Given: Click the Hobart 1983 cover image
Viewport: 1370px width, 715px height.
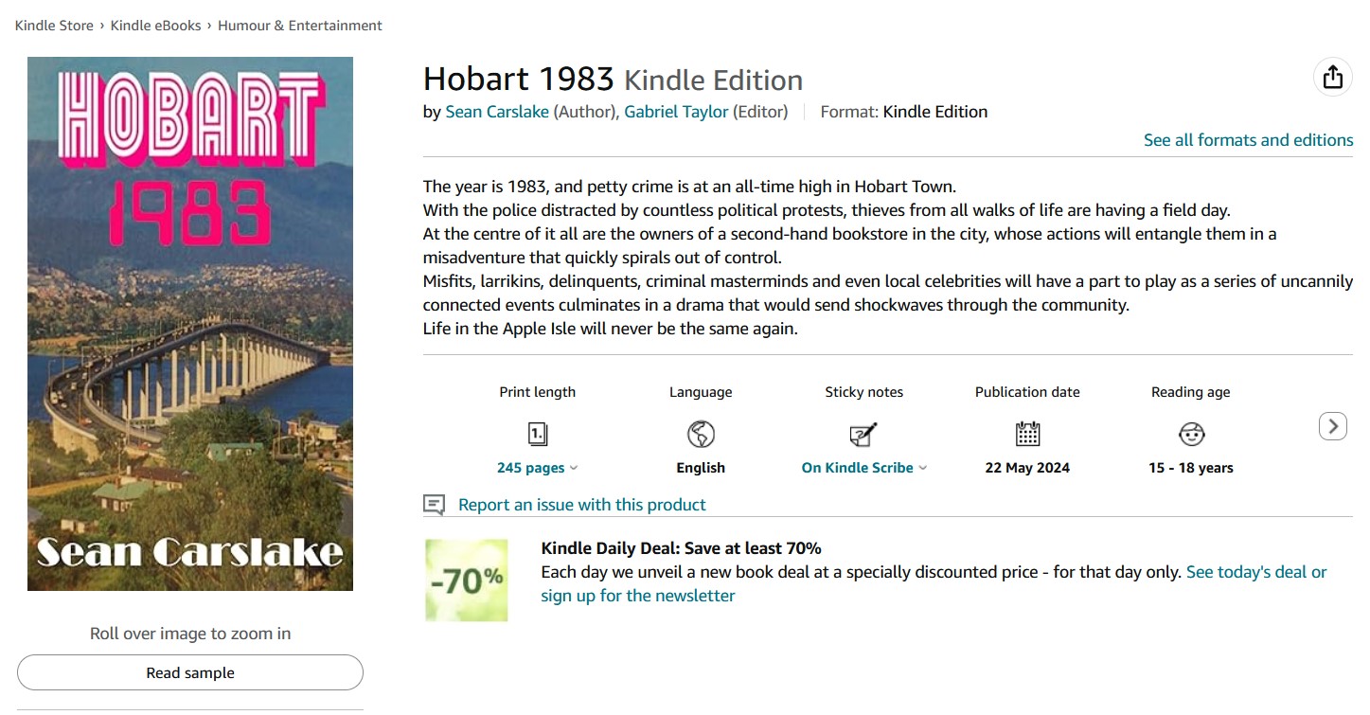Looking at the screenshot, I should pos(189,322).
